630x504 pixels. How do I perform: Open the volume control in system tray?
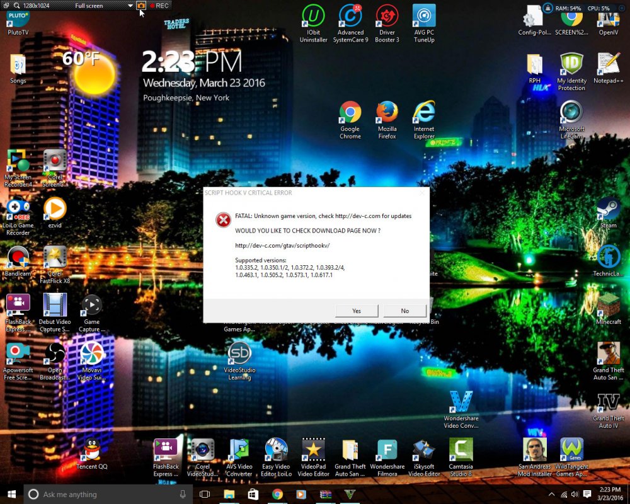[x=575, y=494]
